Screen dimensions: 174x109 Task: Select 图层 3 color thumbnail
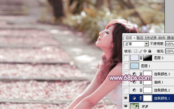[134, 58]
